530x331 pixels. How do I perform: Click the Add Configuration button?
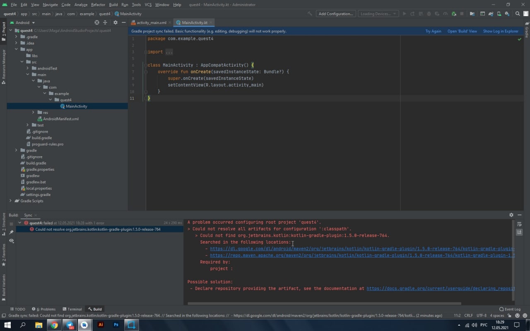coord(335,14)
